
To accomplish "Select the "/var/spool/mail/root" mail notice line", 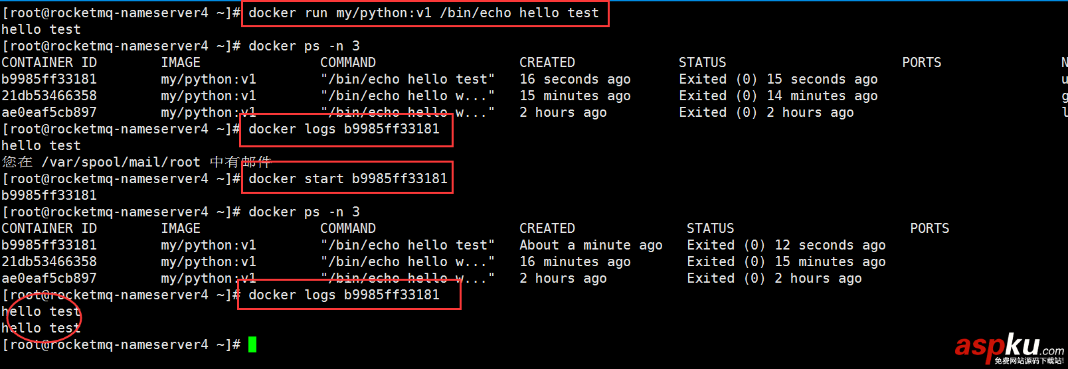I will pos(136,162).
